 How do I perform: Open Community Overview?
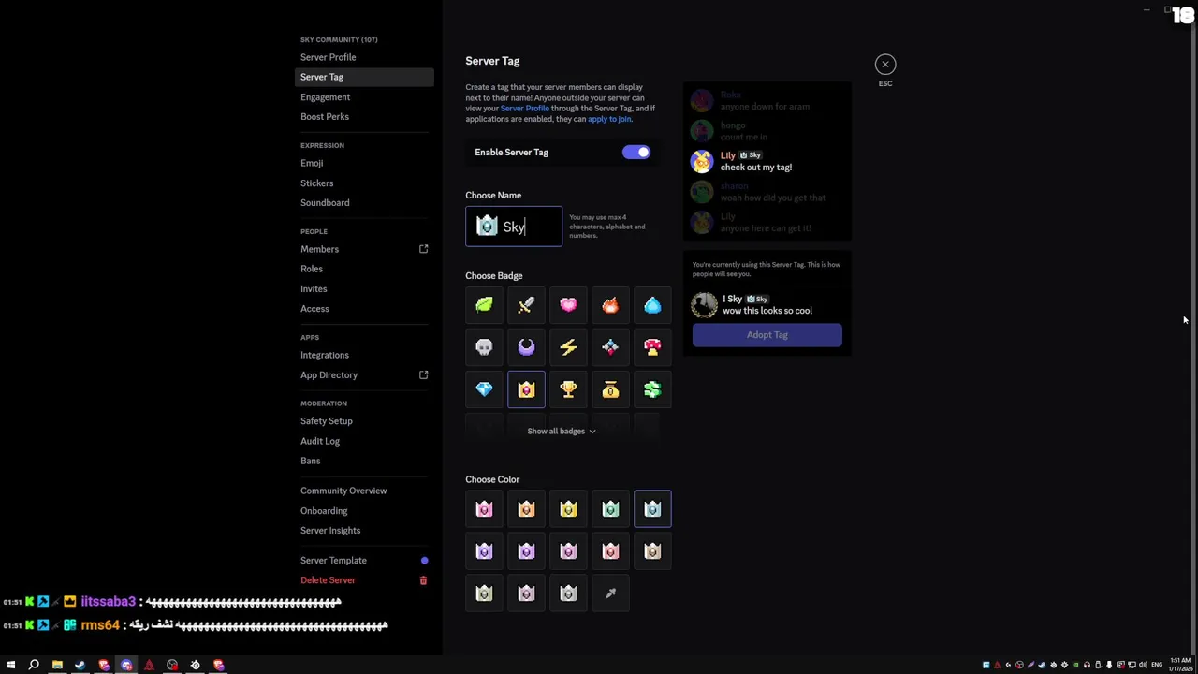364,491
